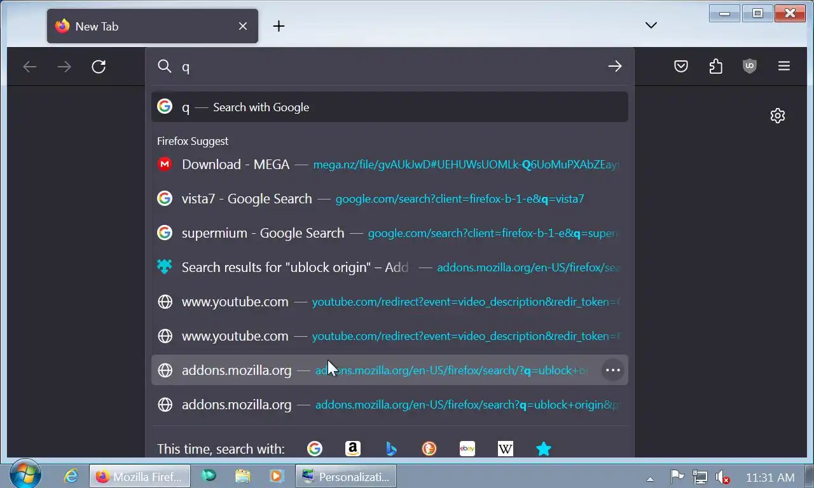
Task: Open Windows Media Player taskbar icon
Action: (x=276, y=476)
